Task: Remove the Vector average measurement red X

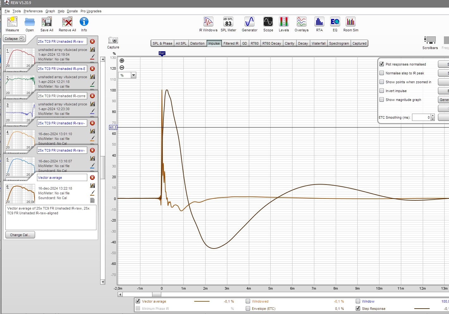Action: click(x=92, y=178)
